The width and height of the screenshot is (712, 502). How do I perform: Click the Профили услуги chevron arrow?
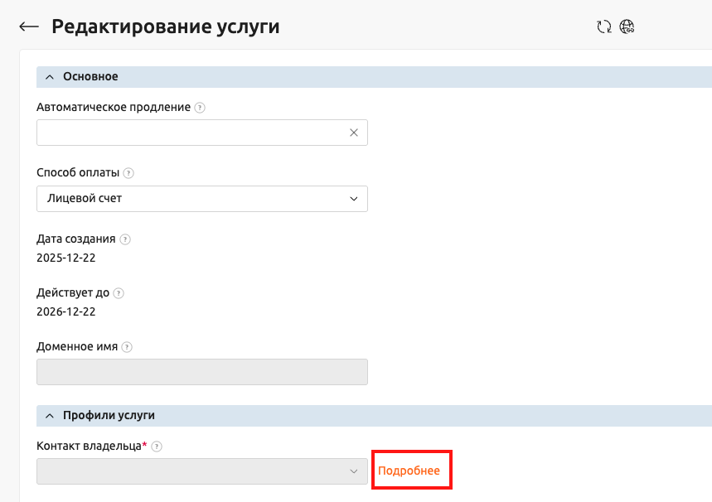click(x=49, y=418)
